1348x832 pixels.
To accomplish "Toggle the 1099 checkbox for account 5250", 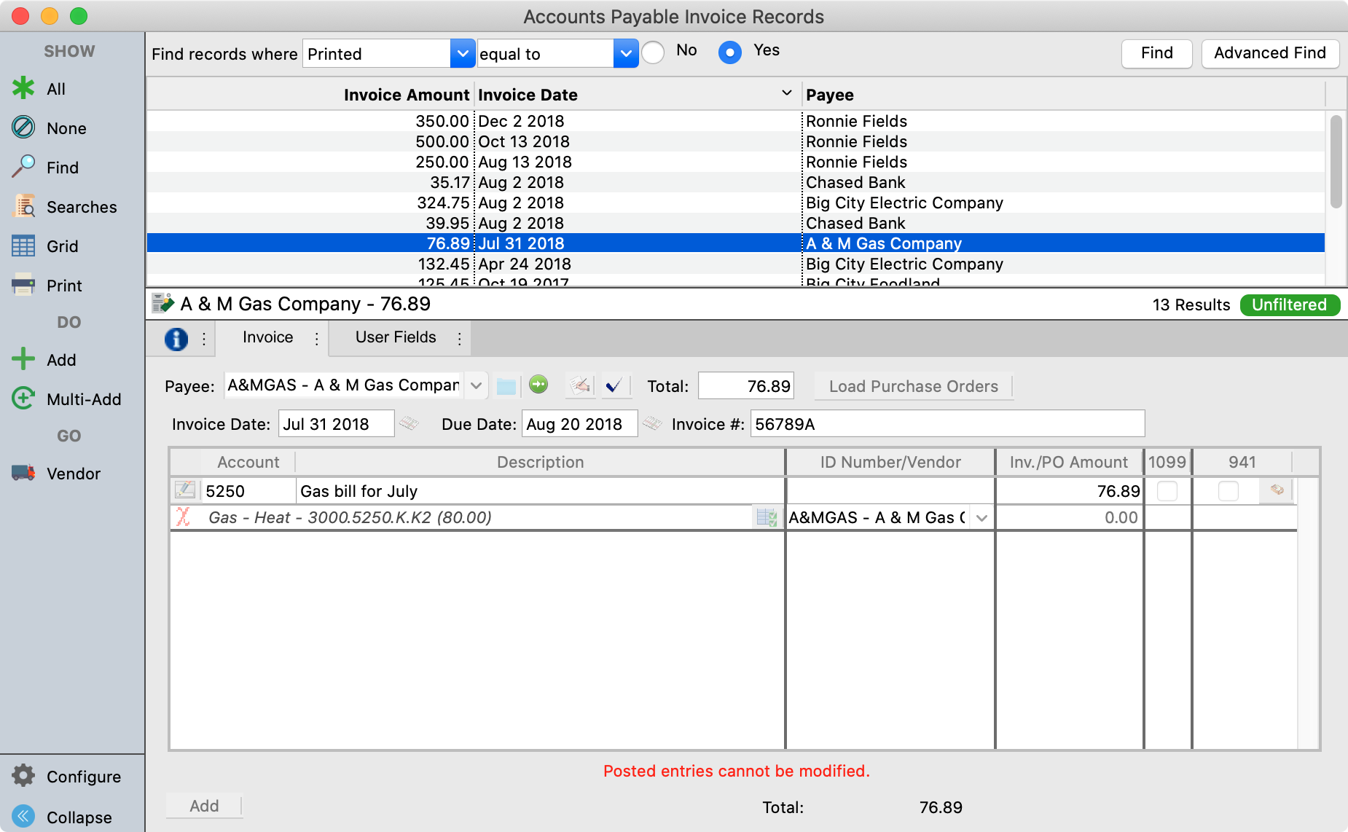I will (1167, 491).
